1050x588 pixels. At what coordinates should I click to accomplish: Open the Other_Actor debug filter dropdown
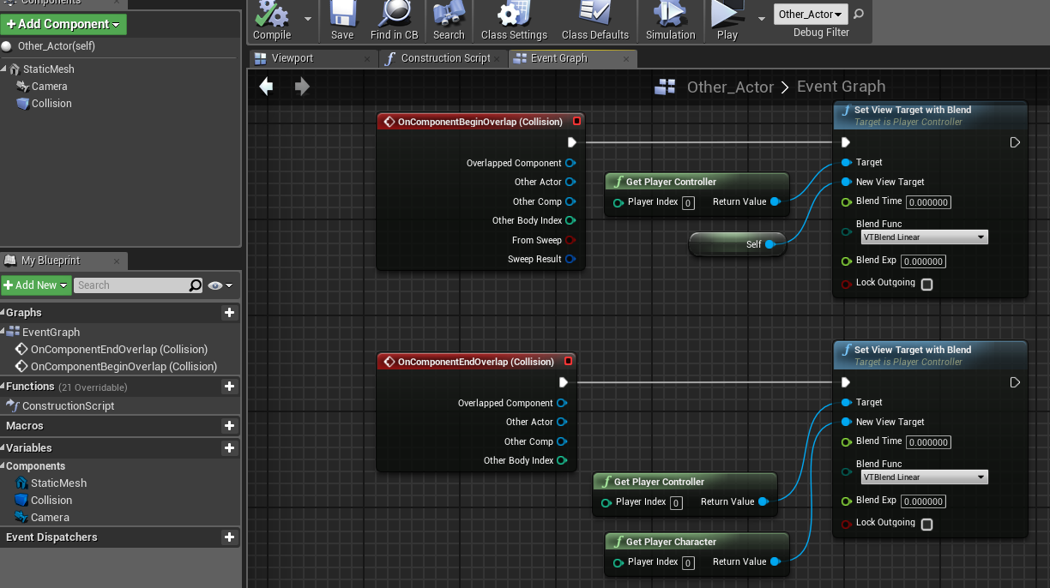coord(811,15)
